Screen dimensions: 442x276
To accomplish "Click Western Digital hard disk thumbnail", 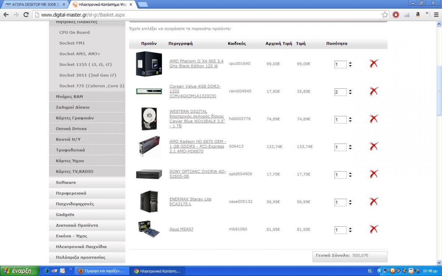I will pos(149,119).
